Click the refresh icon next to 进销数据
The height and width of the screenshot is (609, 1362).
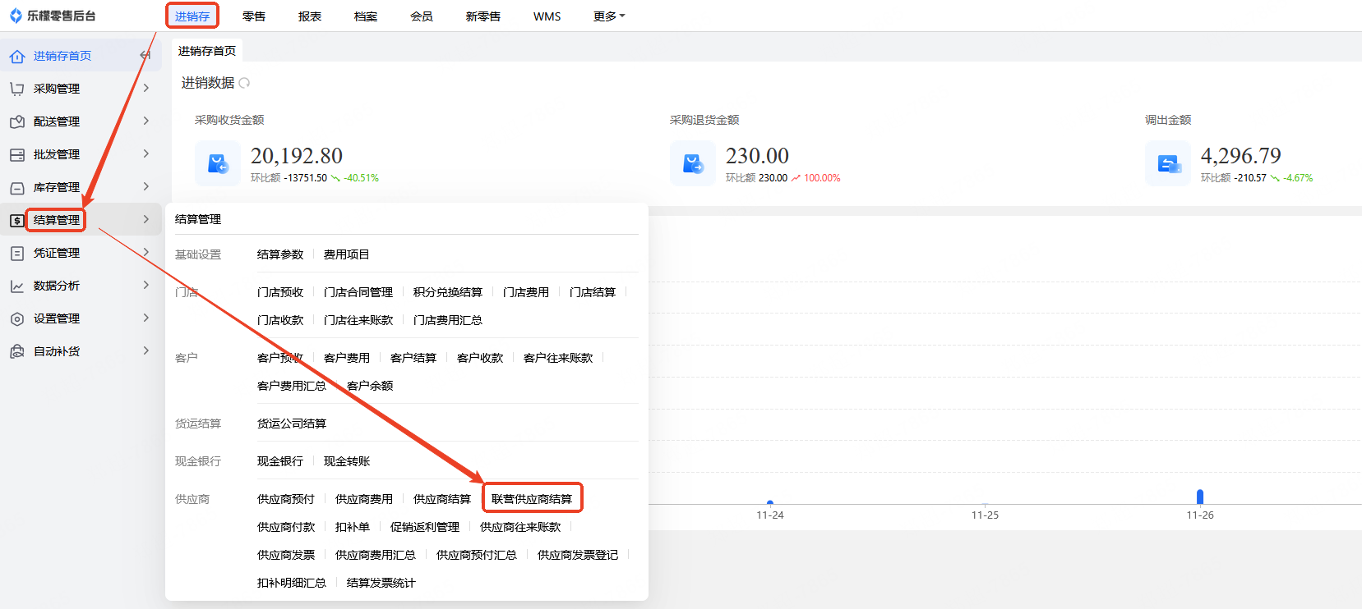coord(244,83)
